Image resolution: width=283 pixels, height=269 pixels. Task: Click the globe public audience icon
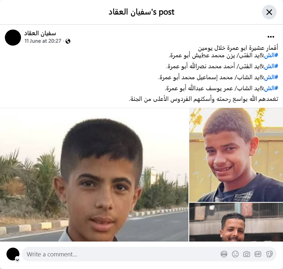(68, 41)
